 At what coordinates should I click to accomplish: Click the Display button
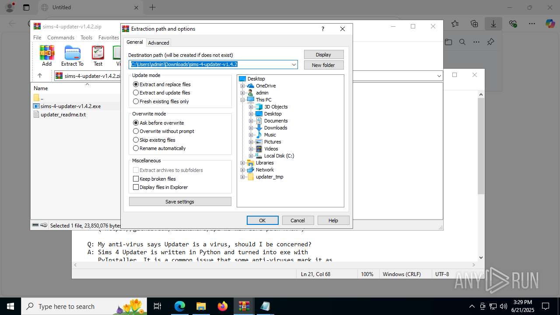[x=324, y=55]
